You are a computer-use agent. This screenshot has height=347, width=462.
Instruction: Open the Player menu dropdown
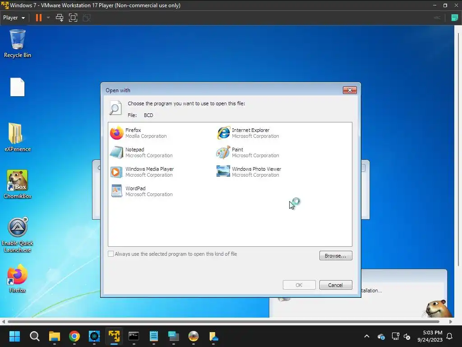(14, 18)
